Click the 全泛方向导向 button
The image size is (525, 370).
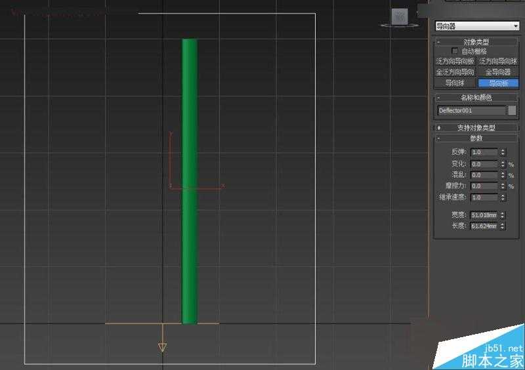click(x=455, y=72)
